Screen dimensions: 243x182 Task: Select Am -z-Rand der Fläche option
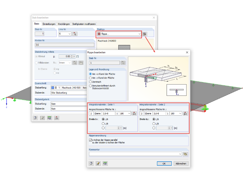point(90,78)
